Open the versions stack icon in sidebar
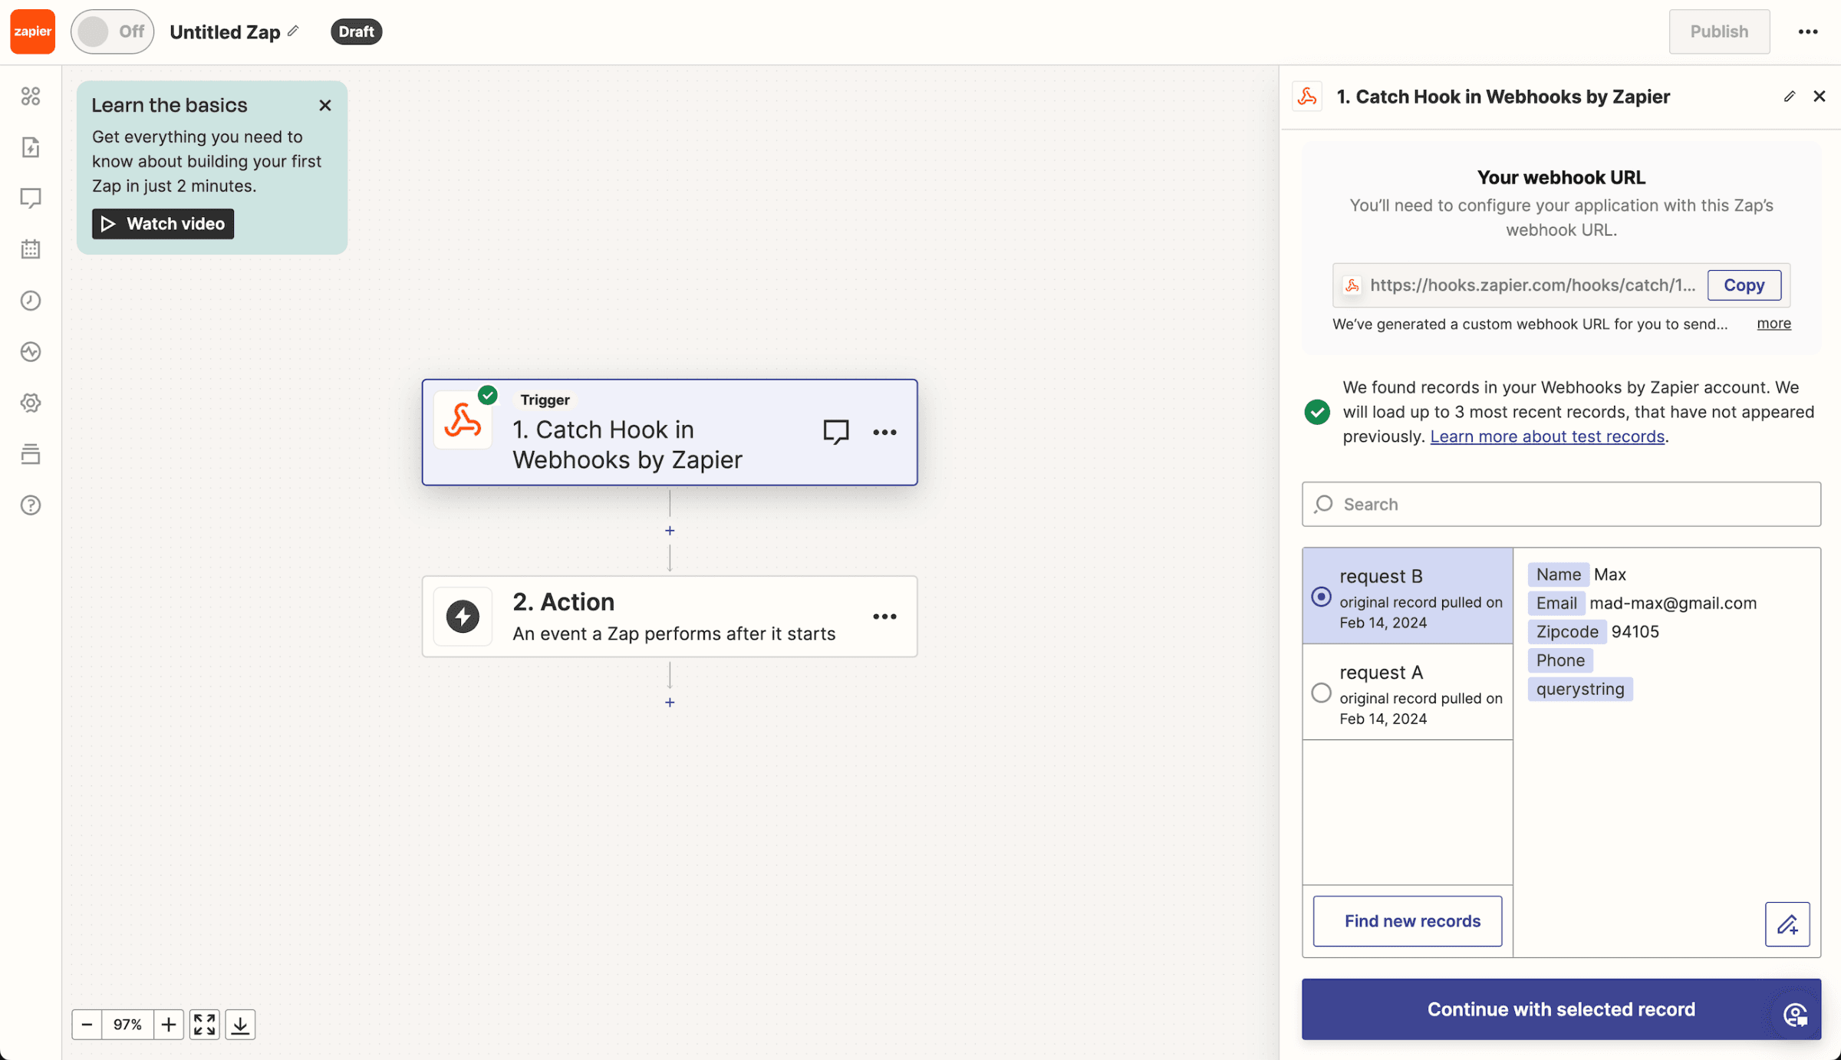The width and height of the screenshot is (1841, 1060). [x=31, y=454]
